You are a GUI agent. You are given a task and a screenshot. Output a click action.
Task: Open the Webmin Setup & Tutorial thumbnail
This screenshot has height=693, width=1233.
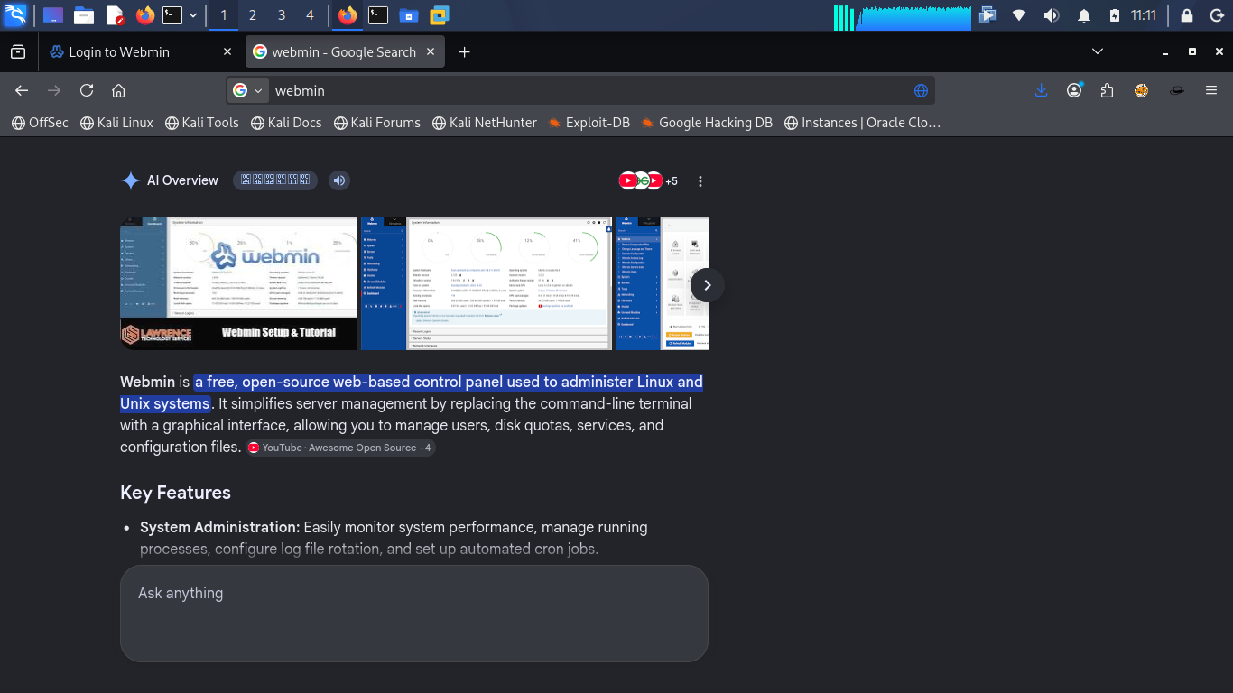click(238, 283)
